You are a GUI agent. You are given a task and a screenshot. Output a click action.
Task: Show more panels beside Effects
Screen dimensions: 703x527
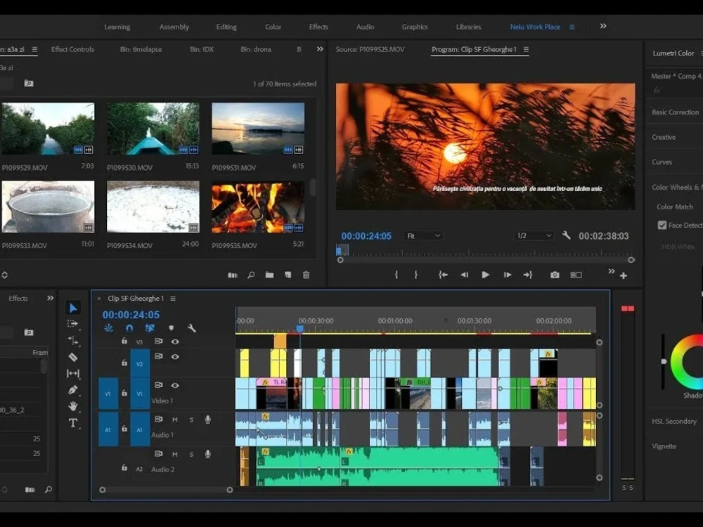pyautogui.click(x=50, y=298)
